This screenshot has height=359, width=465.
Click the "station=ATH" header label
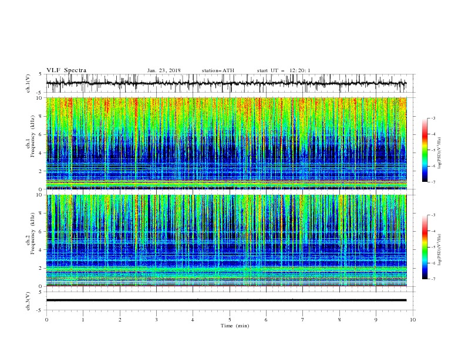coord(218,70)
